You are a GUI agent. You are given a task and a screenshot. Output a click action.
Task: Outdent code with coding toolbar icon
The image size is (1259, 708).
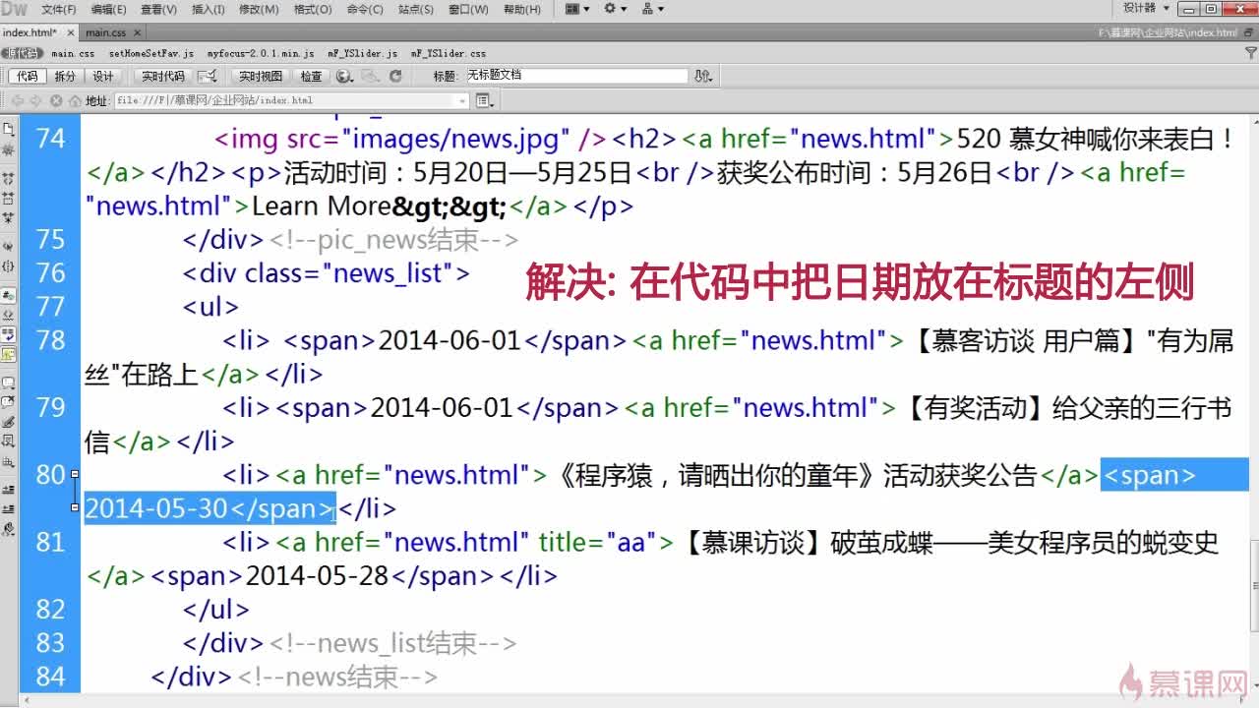tap(8, 507)
